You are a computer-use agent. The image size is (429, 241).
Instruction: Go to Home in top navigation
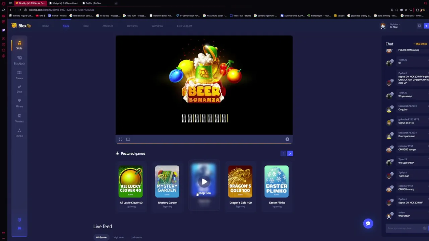(45, 26)
